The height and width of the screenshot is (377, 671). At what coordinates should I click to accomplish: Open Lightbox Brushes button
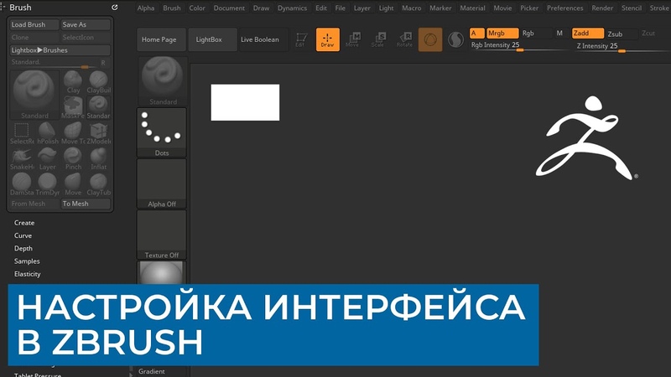coord(60,50)
